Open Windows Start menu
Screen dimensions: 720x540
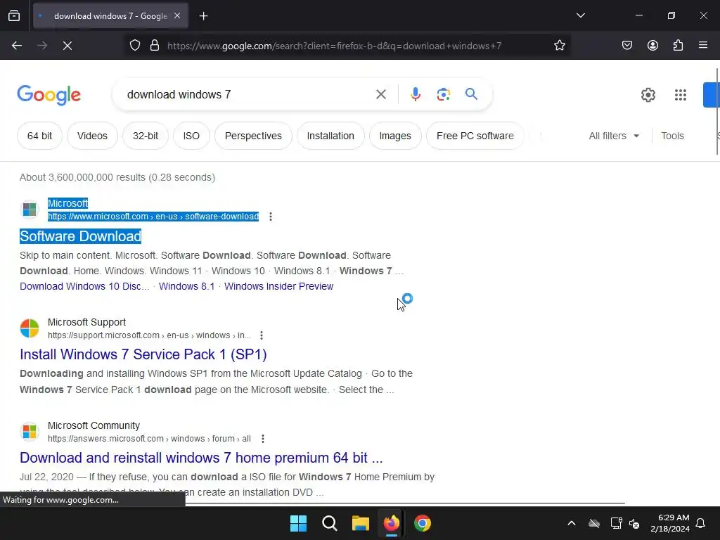point(298,523)
